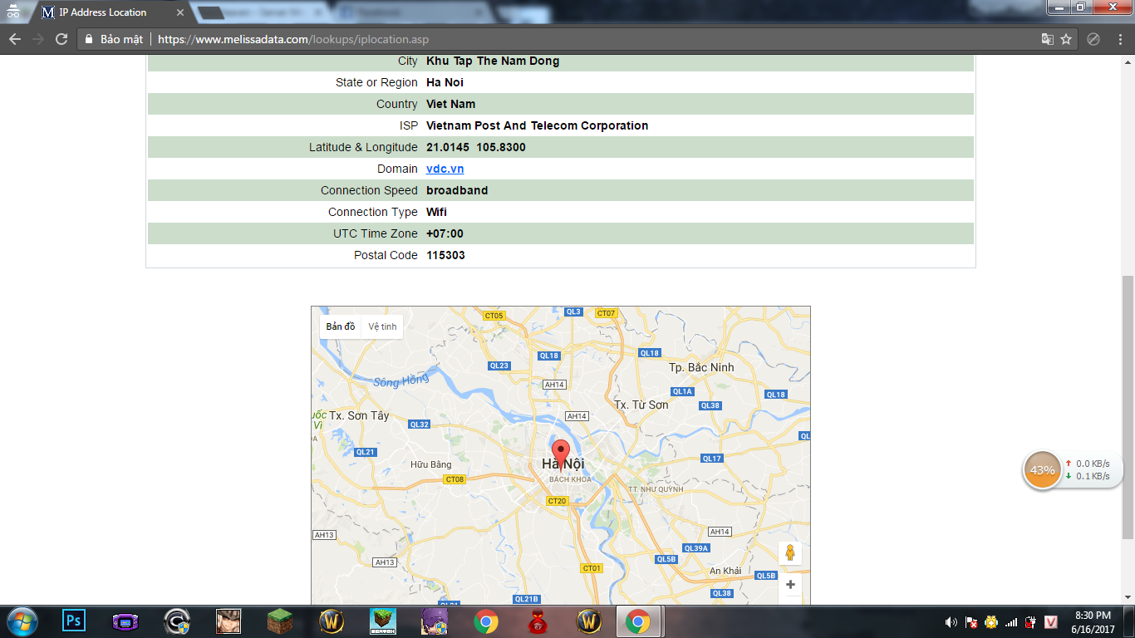Bookmark this page with the star
The height and width of the screenshot is (638, 1135).
tap(1066, 39)
